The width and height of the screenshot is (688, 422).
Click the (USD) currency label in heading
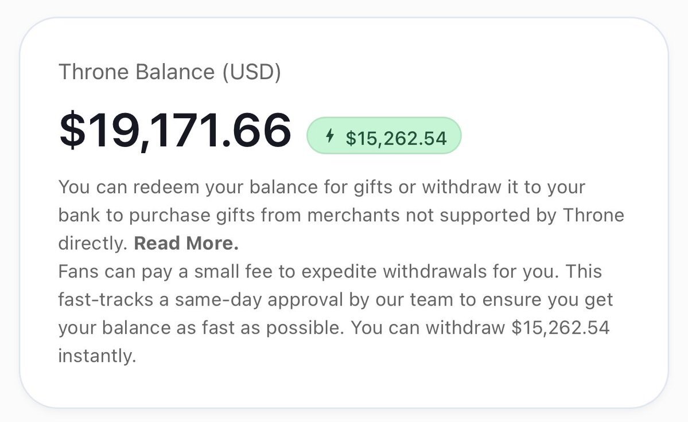(251, 72)
